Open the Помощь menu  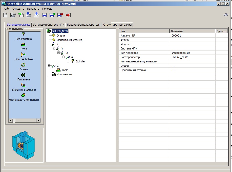[47, 9]
